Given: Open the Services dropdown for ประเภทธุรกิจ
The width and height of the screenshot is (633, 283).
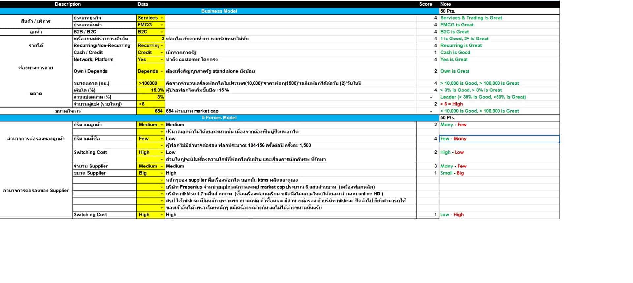Looking at the screenshot, I should tap(162, 18).
